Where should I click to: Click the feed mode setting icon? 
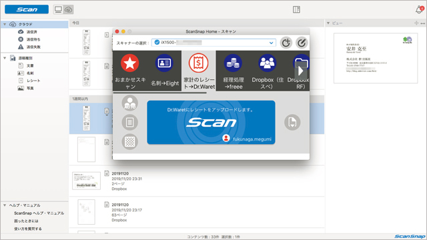pyautogui.click(x=292, y=123)
